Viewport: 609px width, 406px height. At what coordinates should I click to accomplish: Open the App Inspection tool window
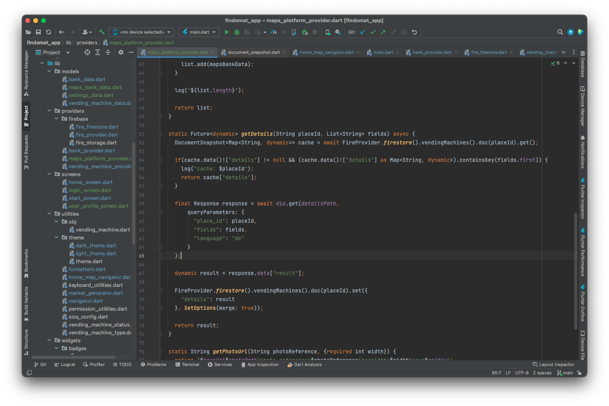tap(260, 364)
